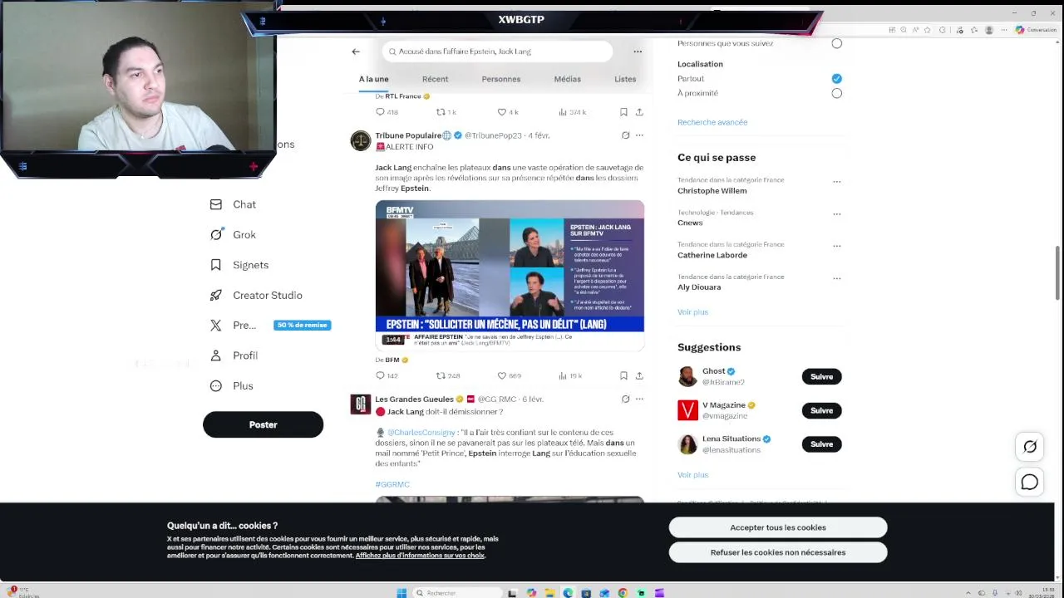Switch to Listes tab
Image resolution: width=1064 pixels, height=598 pixels.
pos(625,79)
